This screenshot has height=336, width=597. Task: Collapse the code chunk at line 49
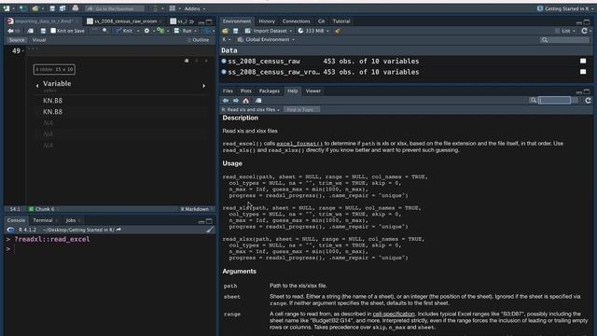(23, 50)
